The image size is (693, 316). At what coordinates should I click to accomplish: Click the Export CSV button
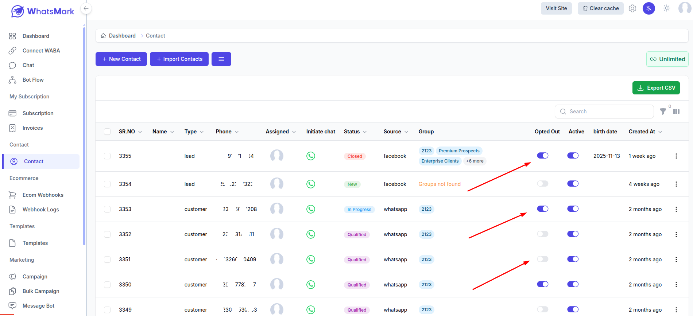coord(656,88)
